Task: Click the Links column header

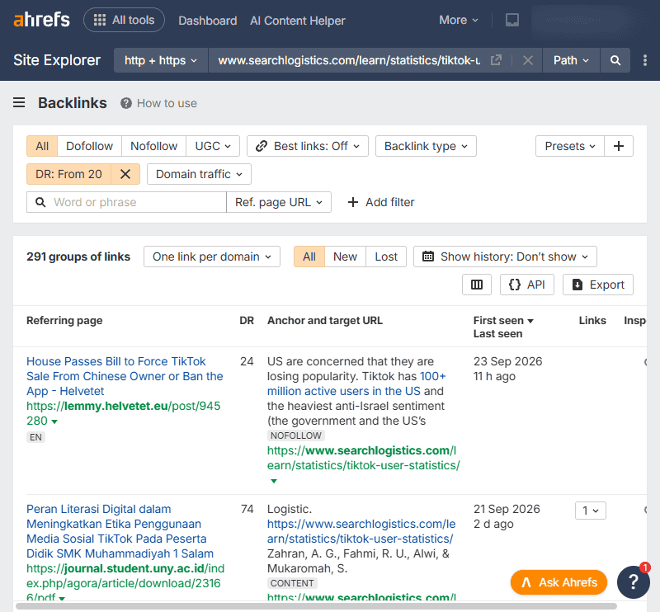Action: (592, 320)
